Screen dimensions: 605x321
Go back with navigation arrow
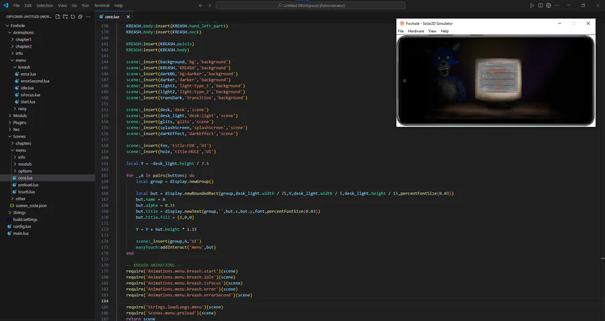200,5
